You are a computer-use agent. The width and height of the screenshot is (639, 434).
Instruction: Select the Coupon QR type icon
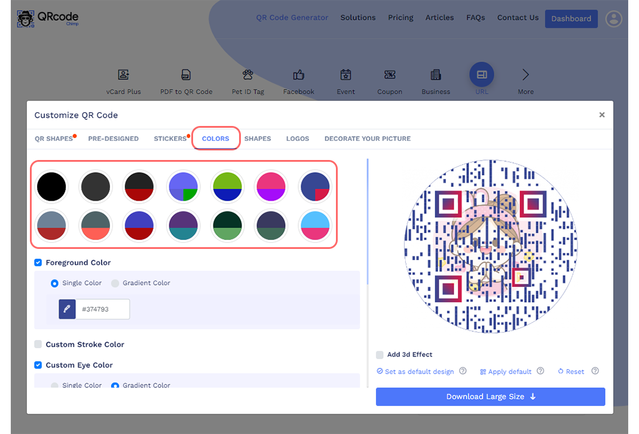click(x=390, y=74)
